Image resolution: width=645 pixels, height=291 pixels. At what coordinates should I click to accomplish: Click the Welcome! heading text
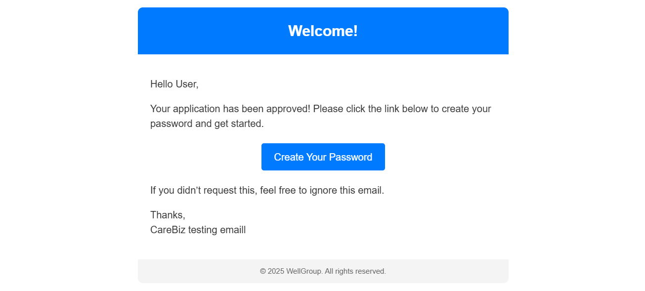[x=323, y=31]
